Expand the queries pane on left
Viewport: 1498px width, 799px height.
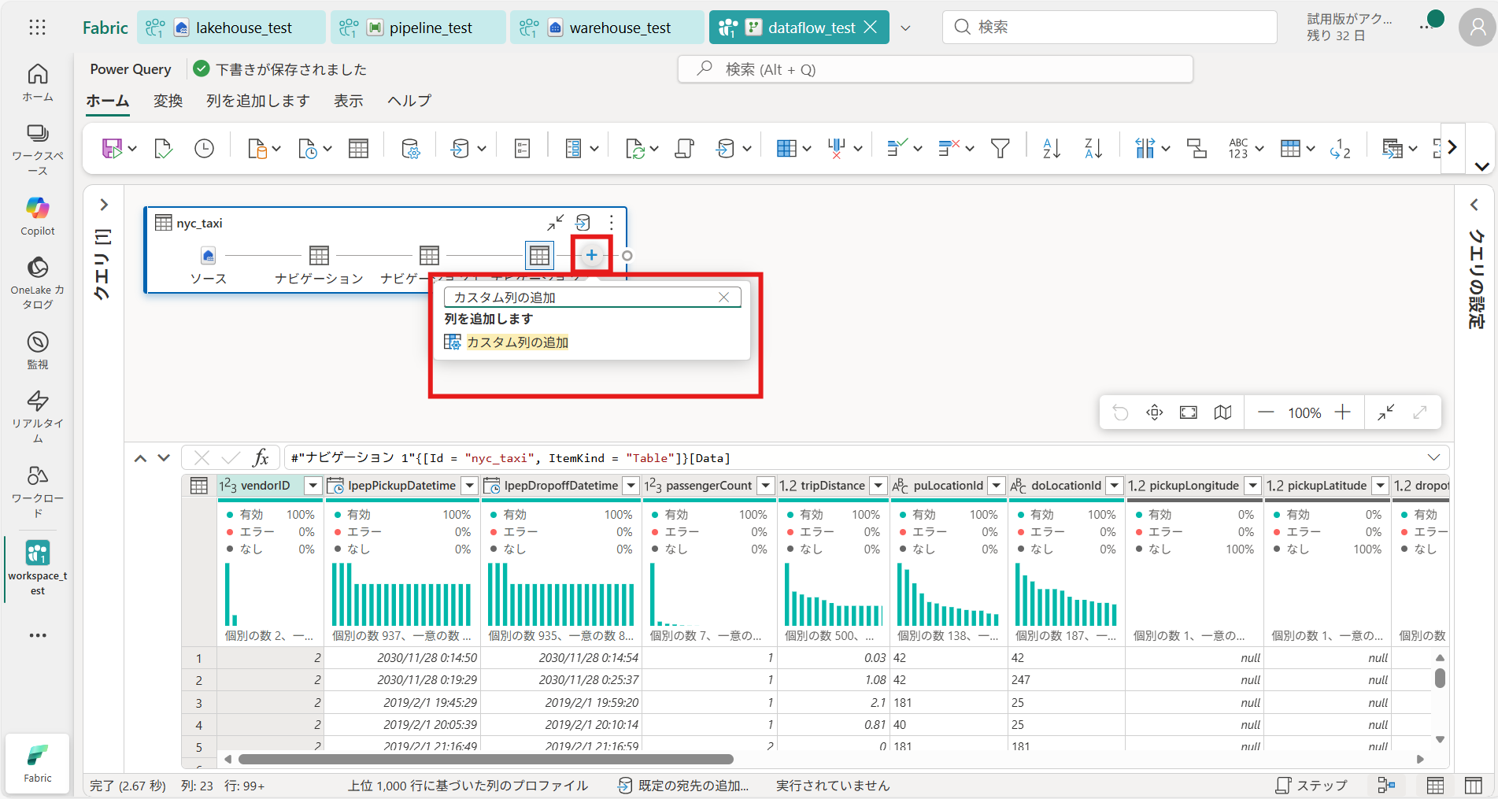point(103,205)
